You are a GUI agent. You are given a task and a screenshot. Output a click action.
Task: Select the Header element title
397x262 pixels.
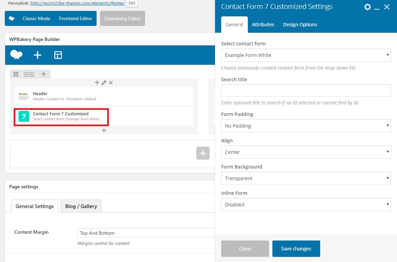coord(40,94)
